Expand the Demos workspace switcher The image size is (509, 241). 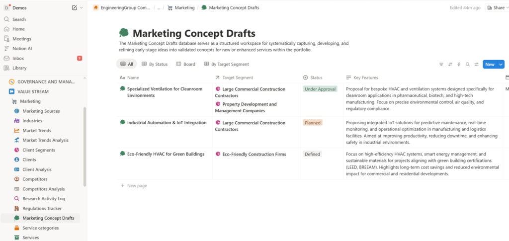pos(81,7)
